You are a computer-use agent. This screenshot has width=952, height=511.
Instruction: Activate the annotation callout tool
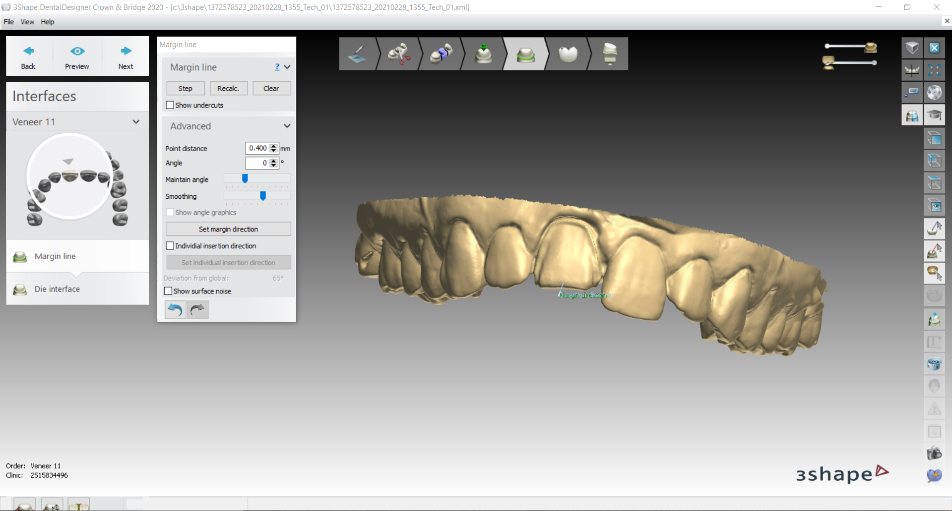tap(912, 92)
